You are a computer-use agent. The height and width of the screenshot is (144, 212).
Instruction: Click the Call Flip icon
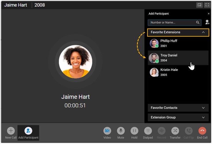point(189,131)
